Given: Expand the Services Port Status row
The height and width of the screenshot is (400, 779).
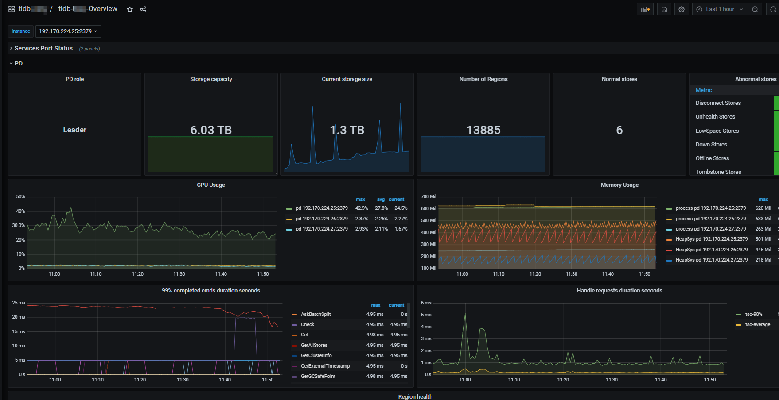Looking at the screenshot, I should [x=43, y=48].
